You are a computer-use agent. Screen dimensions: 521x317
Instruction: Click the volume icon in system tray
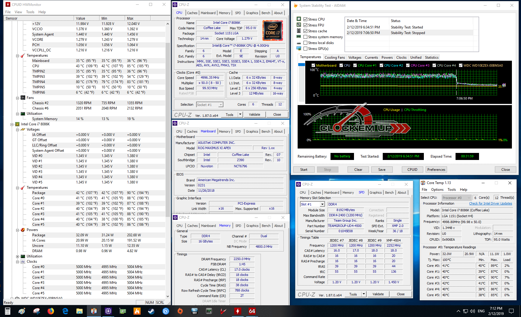tap(472, 311)
